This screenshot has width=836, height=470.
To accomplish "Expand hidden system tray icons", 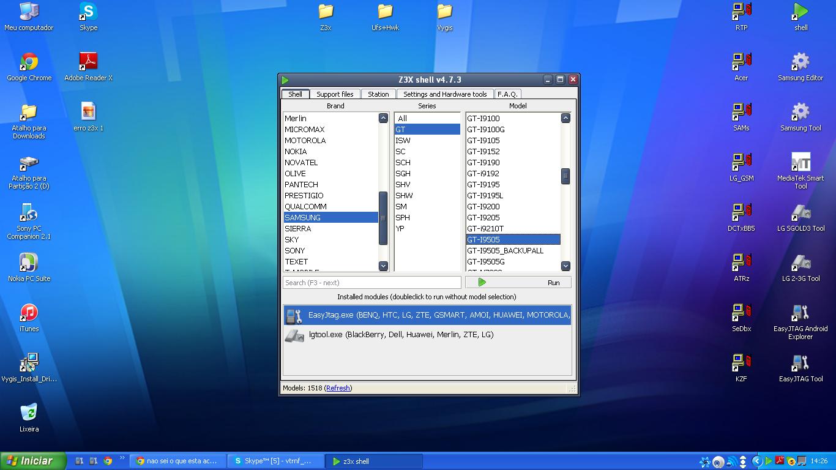I will [757, 461].
